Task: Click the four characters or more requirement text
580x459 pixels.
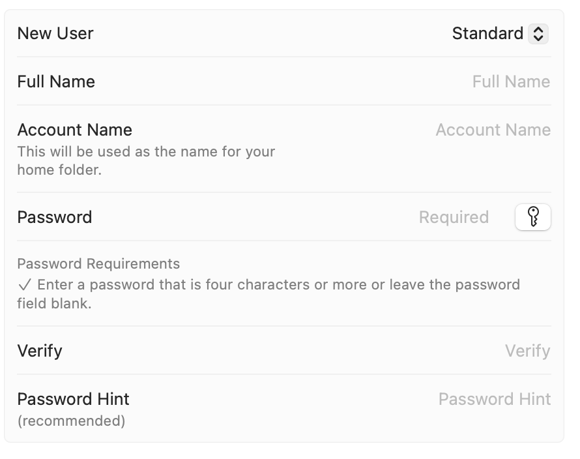Action: tap(278, 285)
